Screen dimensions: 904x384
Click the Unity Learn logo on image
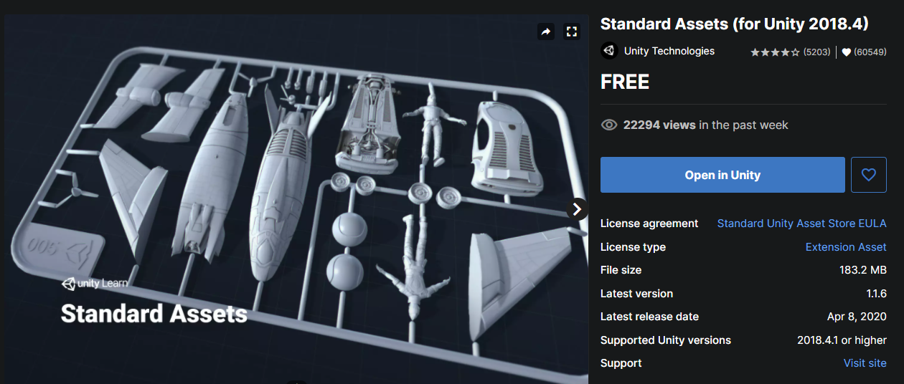(95, 284)
